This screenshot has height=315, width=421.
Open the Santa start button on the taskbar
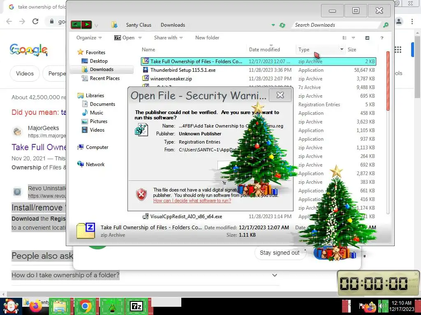tap(11, 306)
